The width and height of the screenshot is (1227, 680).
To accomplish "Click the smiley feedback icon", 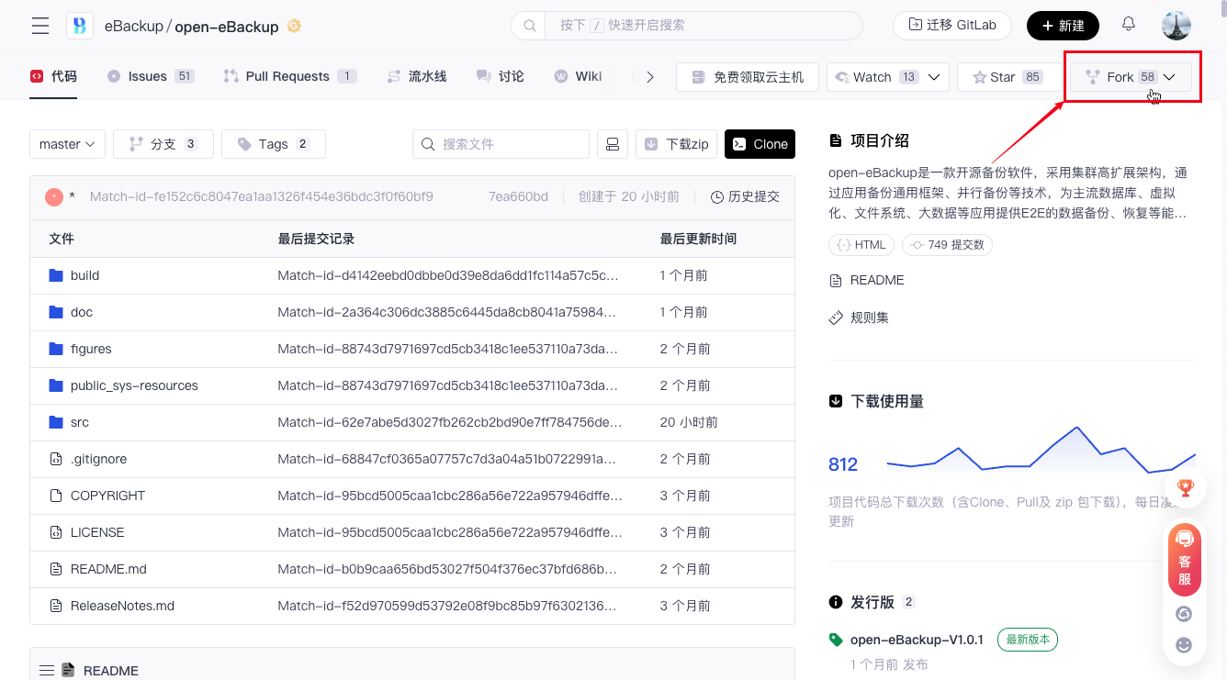I will [x=1184, y=645].
